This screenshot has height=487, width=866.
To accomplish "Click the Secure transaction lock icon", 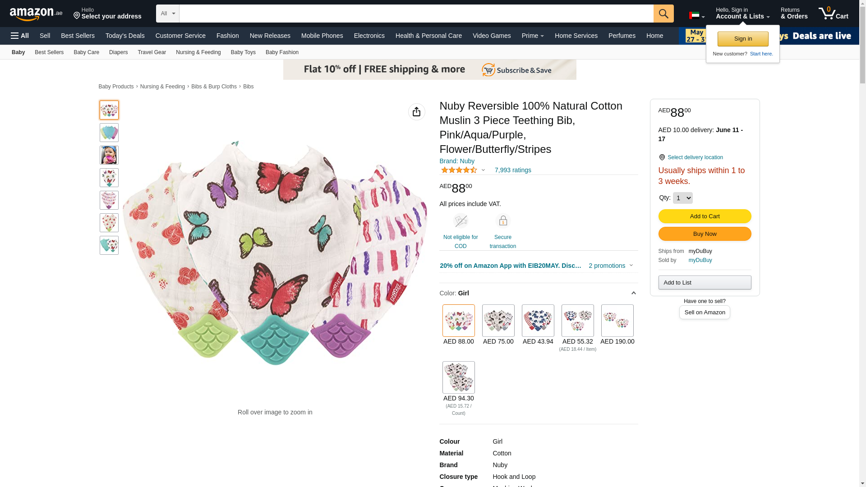I will [502, 221].
